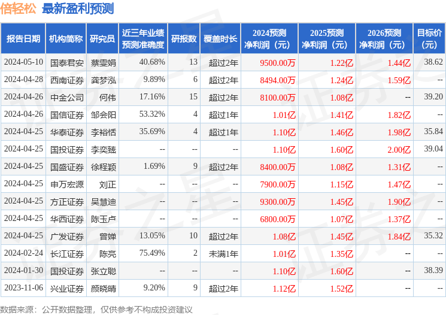Viewport: 446px width, 315px height.
Task: Select the 国泰君安 institution cell
Action: (67, 63)
